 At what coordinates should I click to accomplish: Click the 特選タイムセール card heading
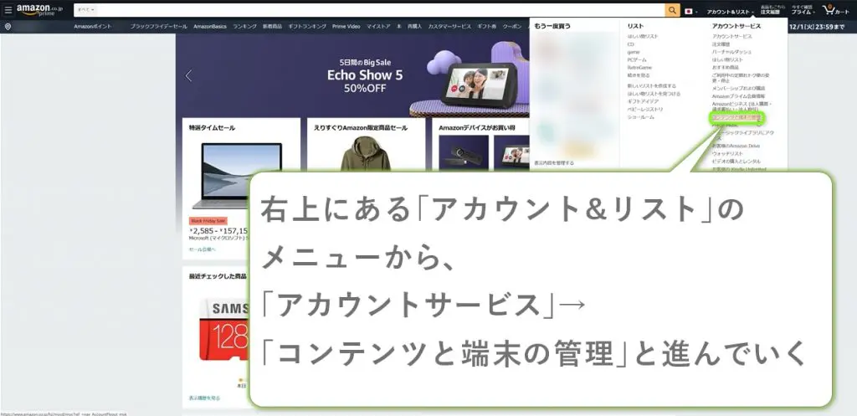[x=212, y=128]
